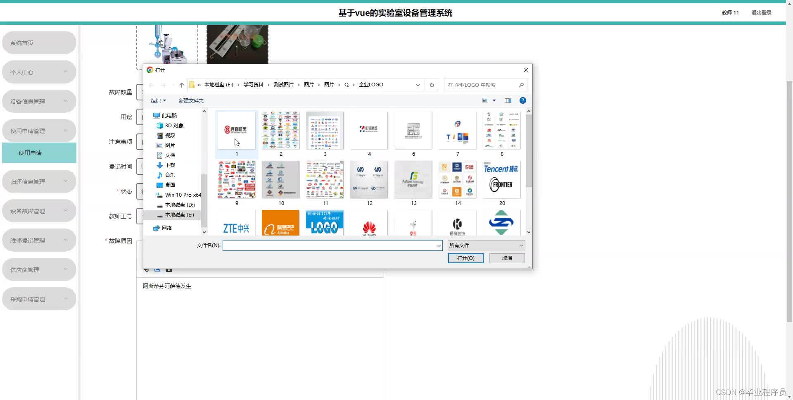This screenshot has height=400, width=793.
Task: Refresh the folder listing
Action: 432,85
